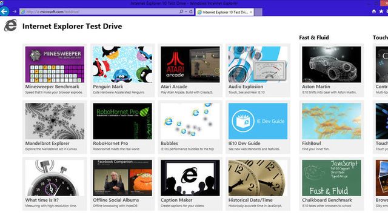Viewport: 388px width, 218px height.
Task: Click the Refresh icon in address bar
Action: 191,12
